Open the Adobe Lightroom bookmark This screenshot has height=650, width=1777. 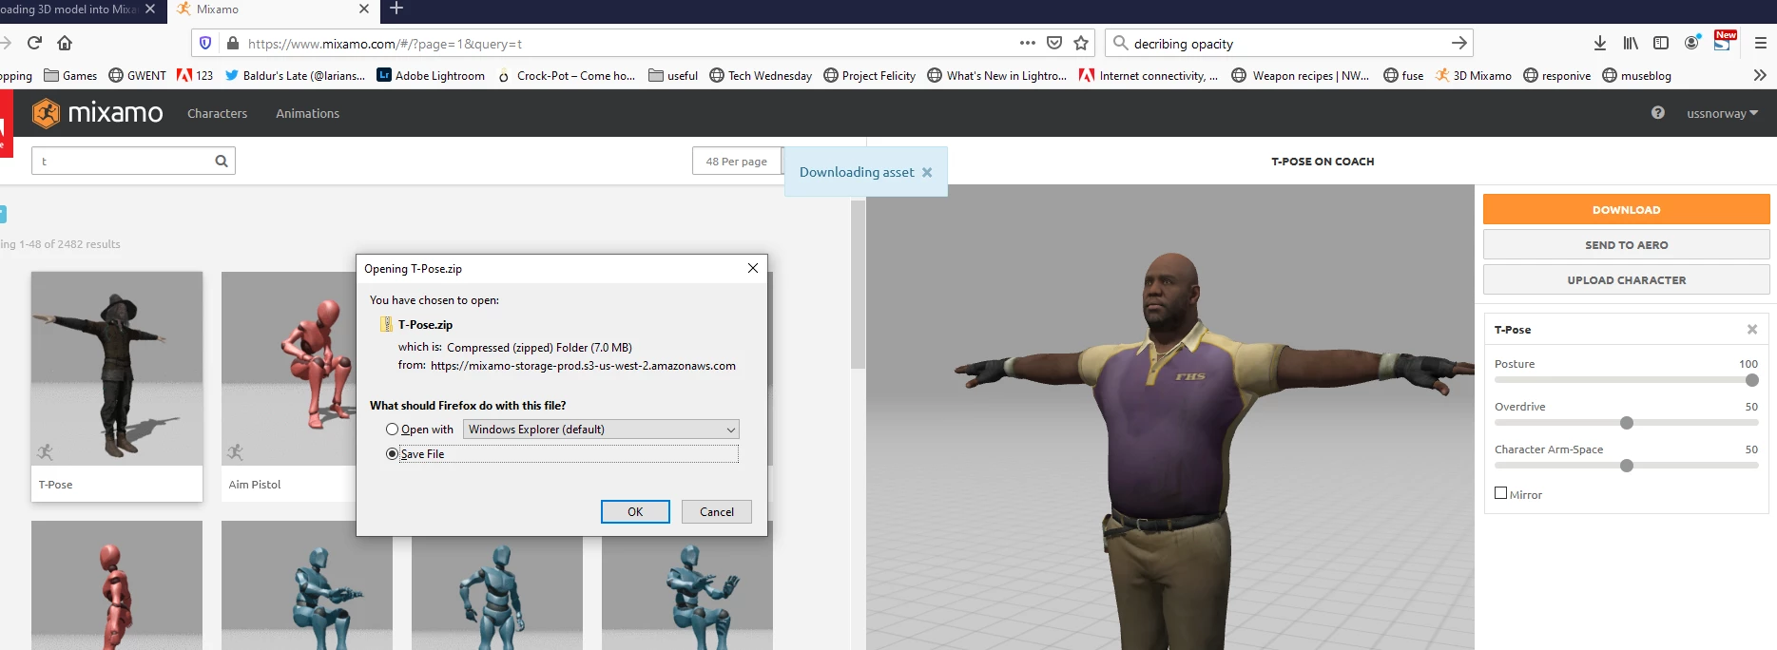pyautogui.click(x=431, y=75)
